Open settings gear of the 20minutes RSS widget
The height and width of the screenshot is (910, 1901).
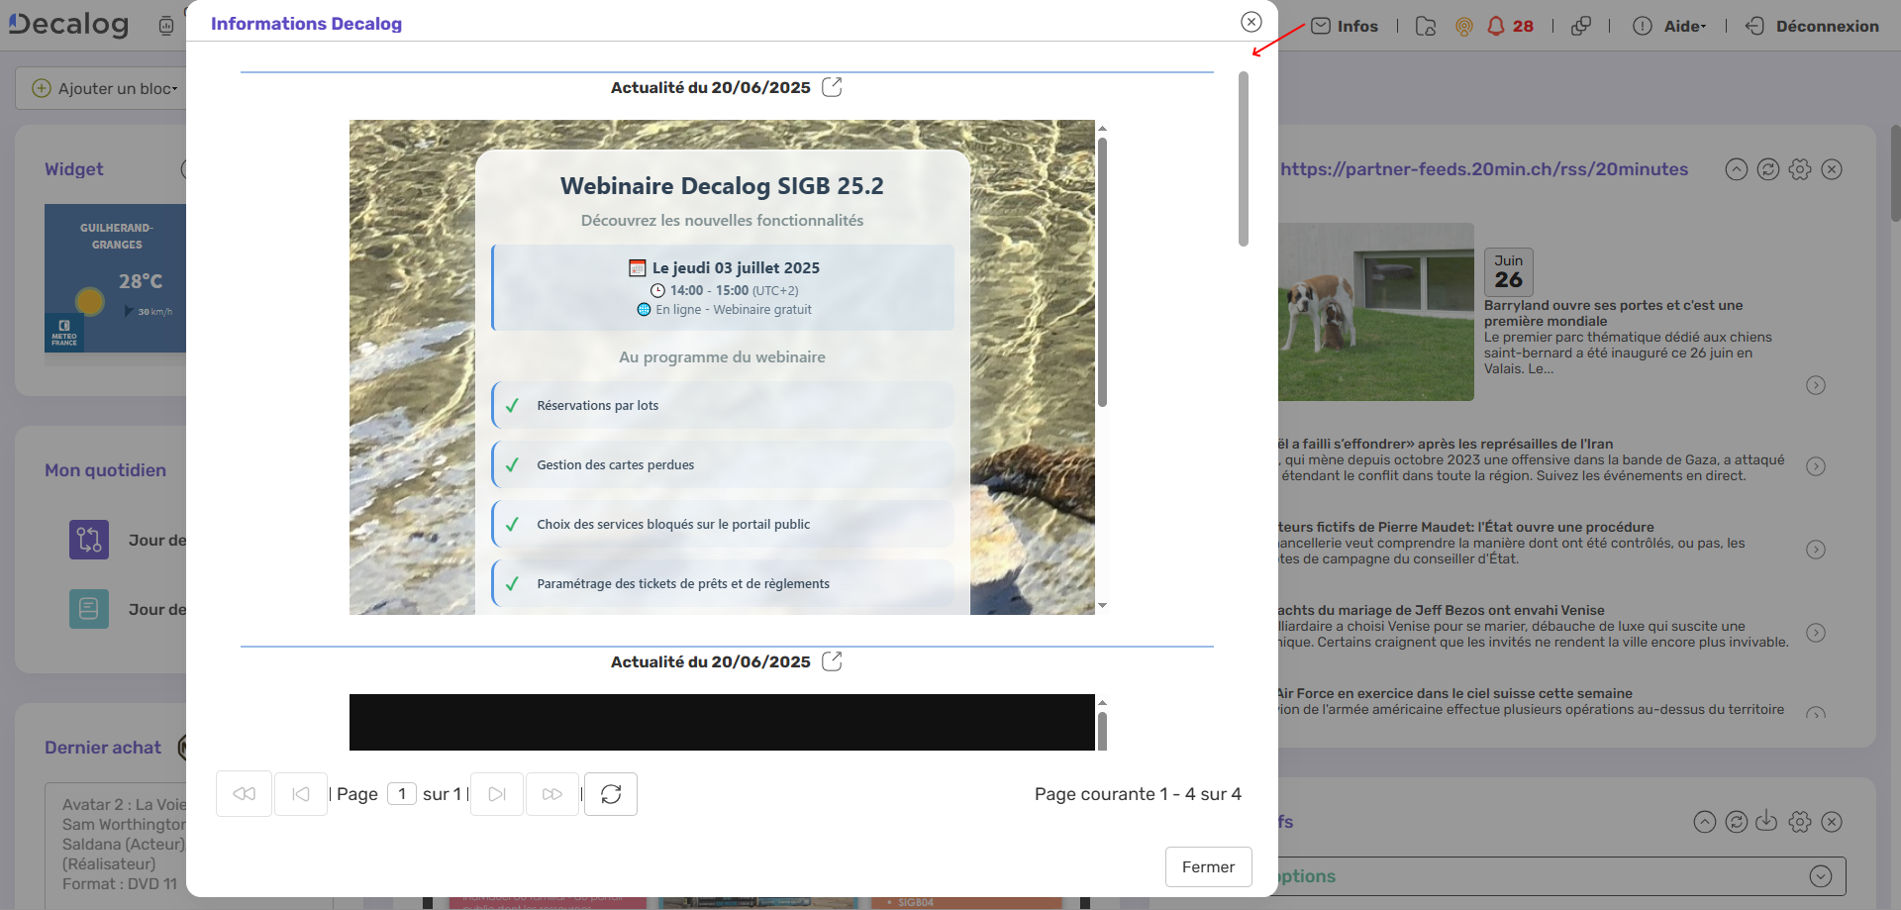[x=1800, y=169]
